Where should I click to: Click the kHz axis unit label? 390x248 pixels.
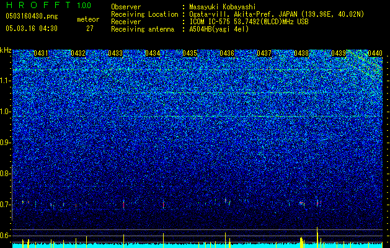coord(6,50)
